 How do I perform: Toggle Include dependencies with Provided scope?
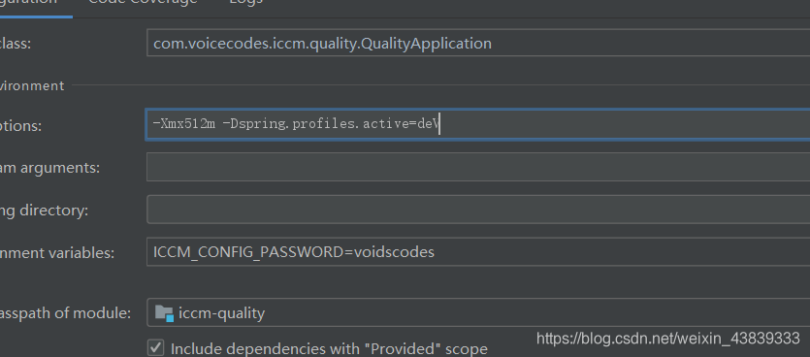[155, 347]
